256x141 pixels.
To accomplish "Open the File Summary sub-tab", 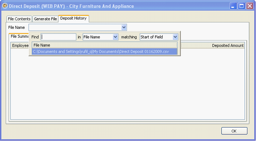I will (19, 36).
